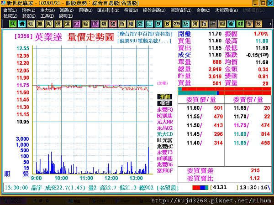Select the 加 toolbar icon
This screenshot has height=205, width=274.
pyautogui.click(x=31, y=24)
